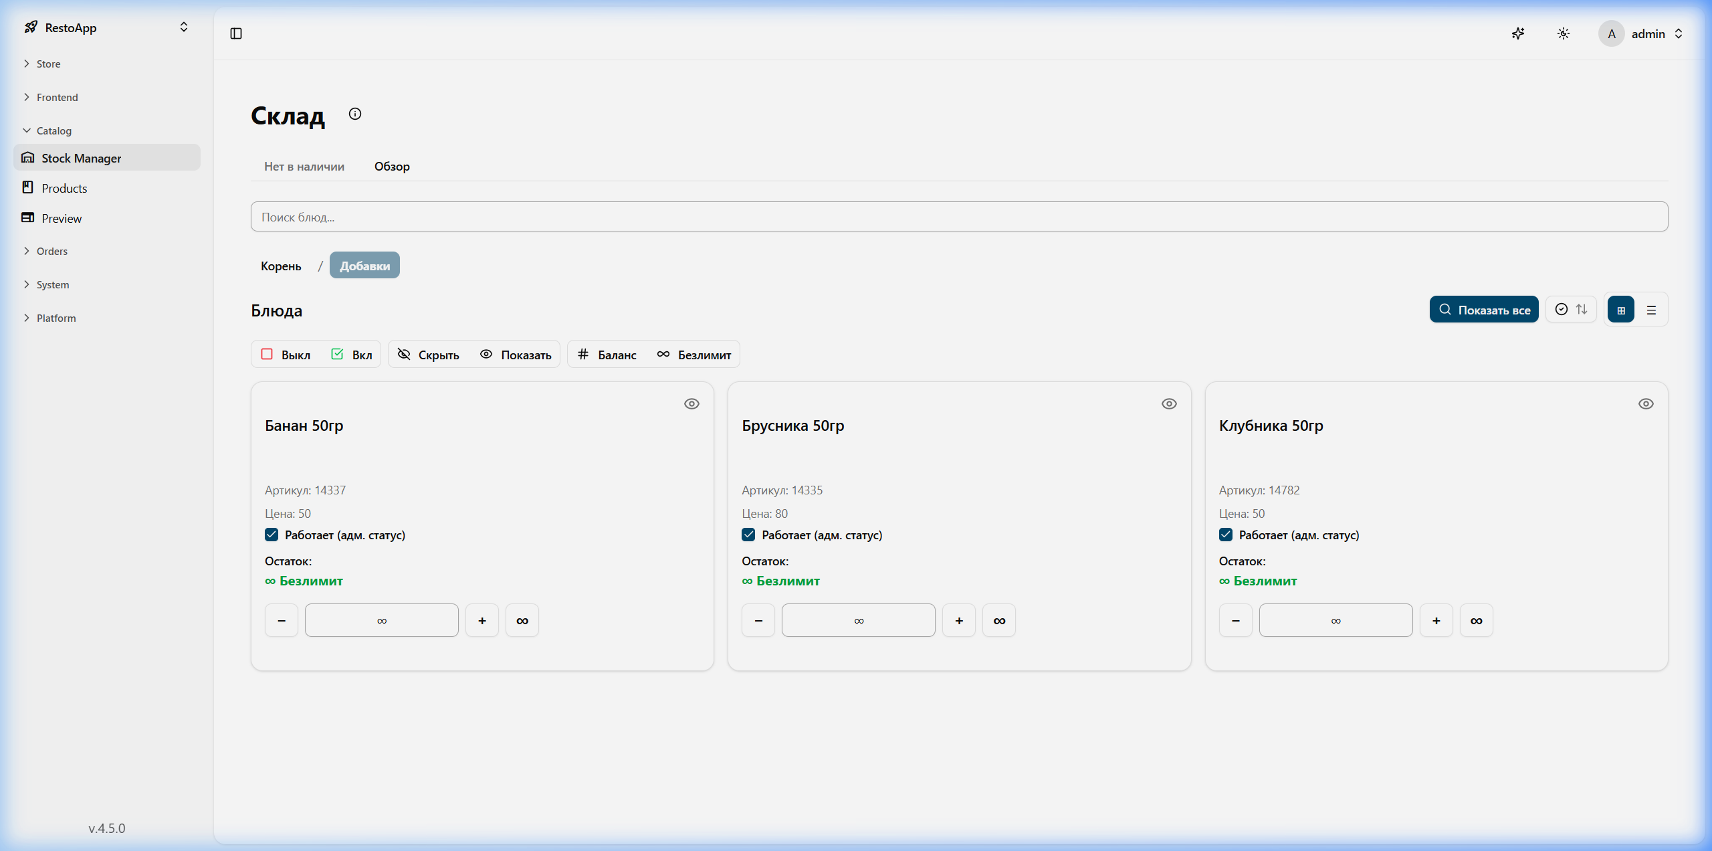Click the Выкл red box button
The image size is (1712, 851).
(286, 355)
